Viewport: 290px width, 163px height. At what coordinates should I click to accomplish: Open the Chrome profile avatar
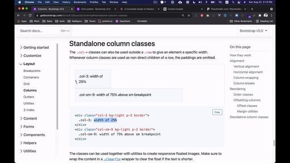pyautogui.click(x=266, y=15)
